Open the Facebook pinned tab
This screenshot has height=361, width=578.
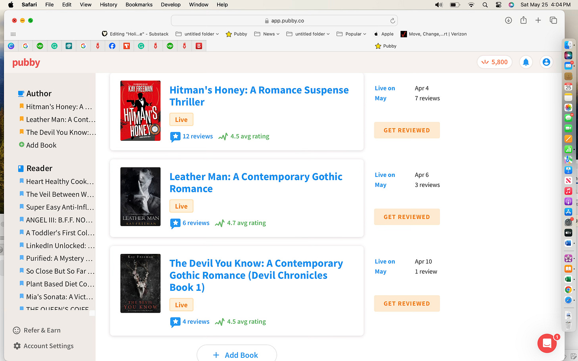coord(112,46)
